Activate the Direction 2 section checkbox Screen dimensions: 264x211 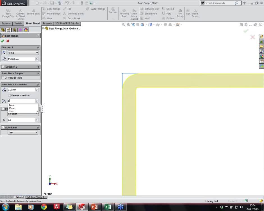click(x=3, y=66)
